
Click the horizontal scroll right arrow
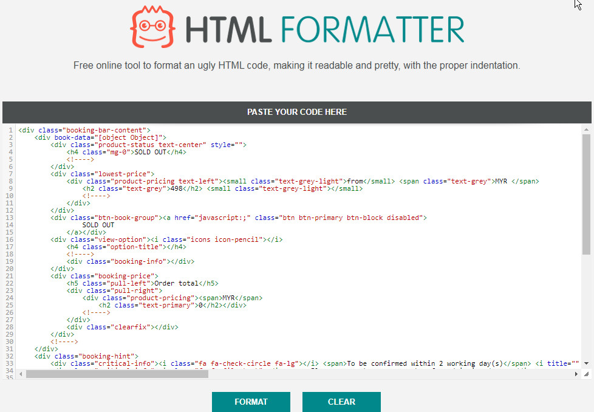[577, 374]
